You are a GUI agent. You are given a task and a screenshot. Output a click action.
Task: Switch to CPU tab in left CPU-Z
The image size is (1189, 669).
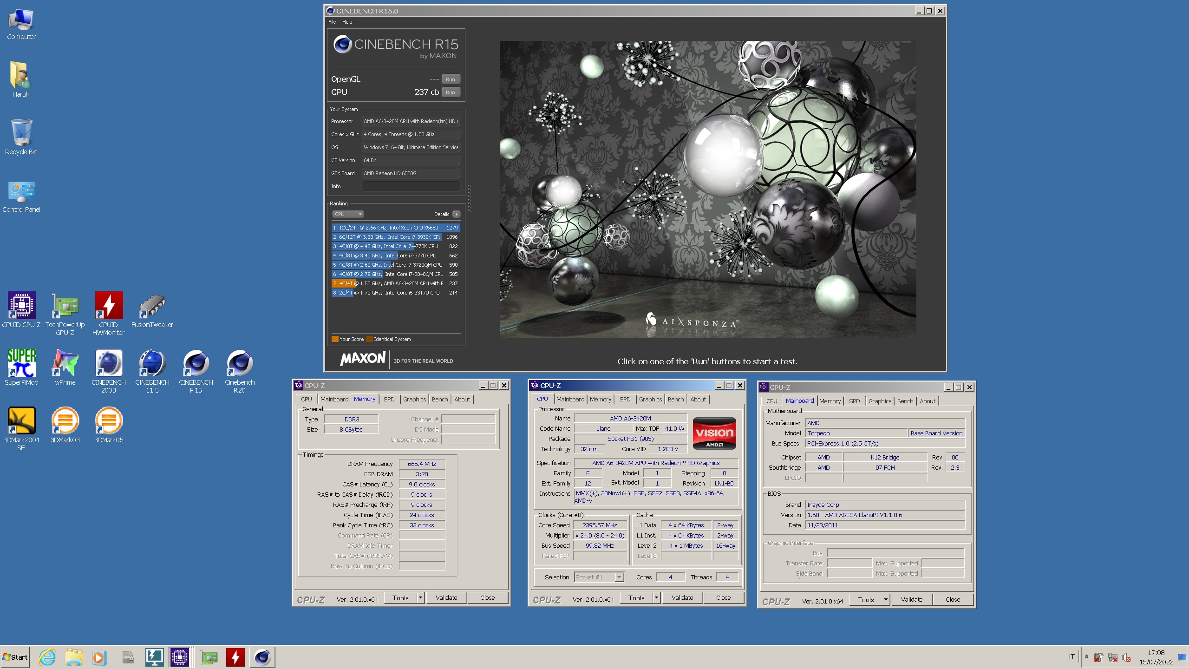click(x=307, y=399)
